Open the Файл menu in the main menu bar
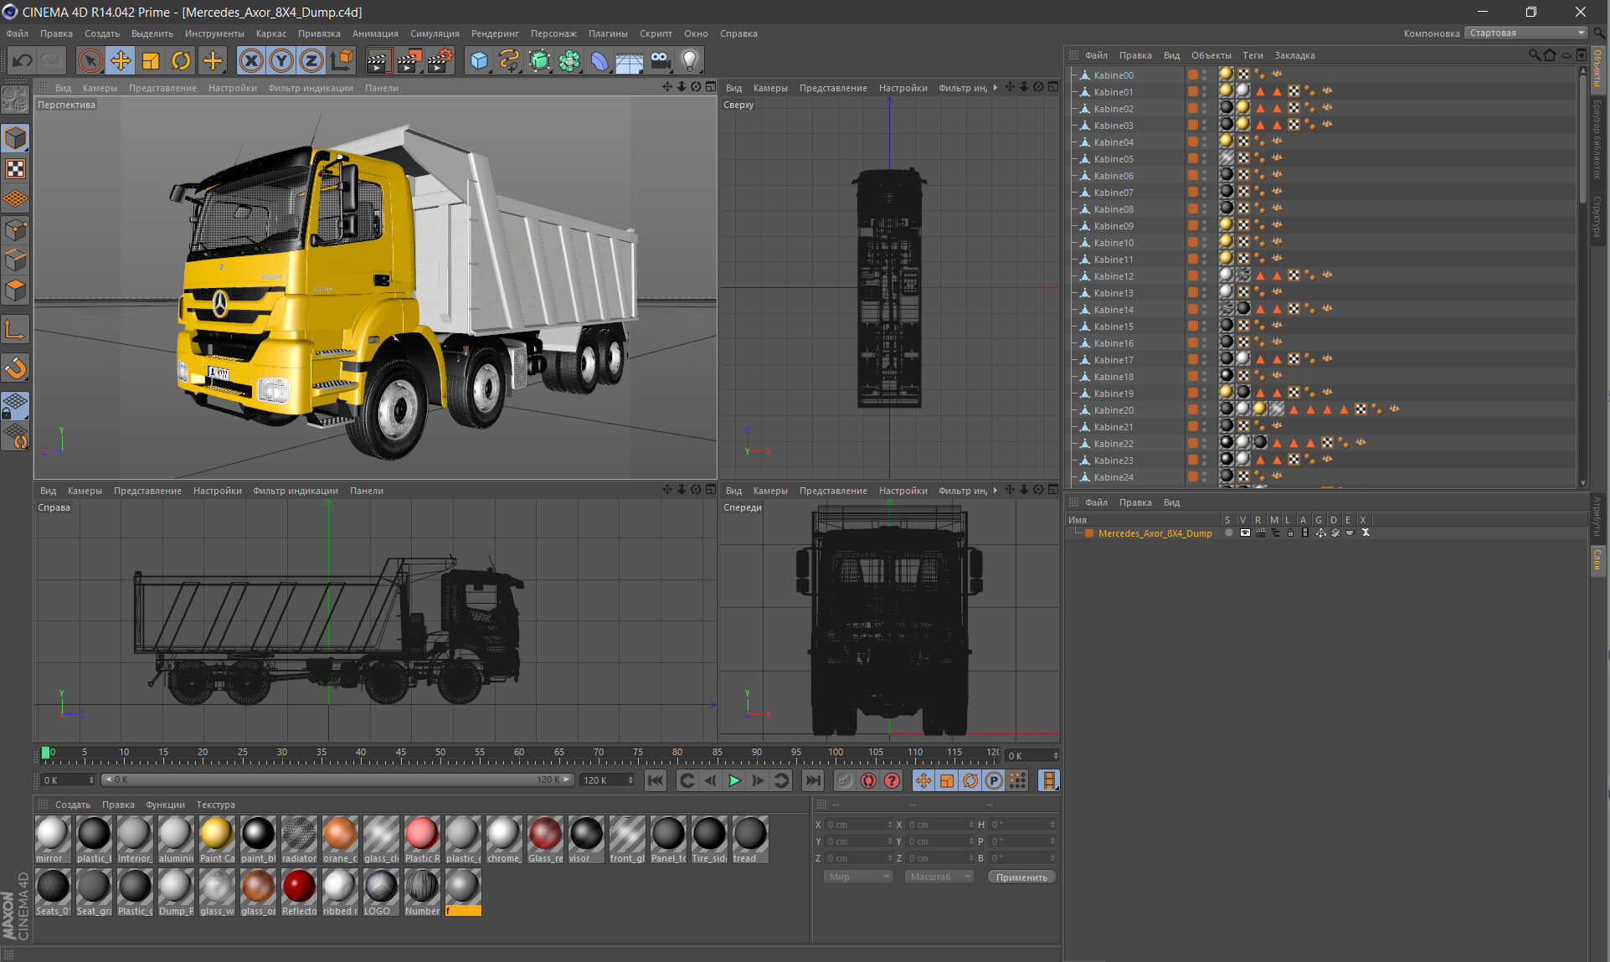This screenshot has width=1610, height=962. click(x=17, y=33)
